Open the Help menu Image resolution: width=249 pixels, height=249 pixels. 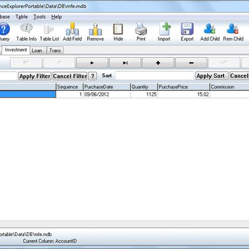[57, 17]
